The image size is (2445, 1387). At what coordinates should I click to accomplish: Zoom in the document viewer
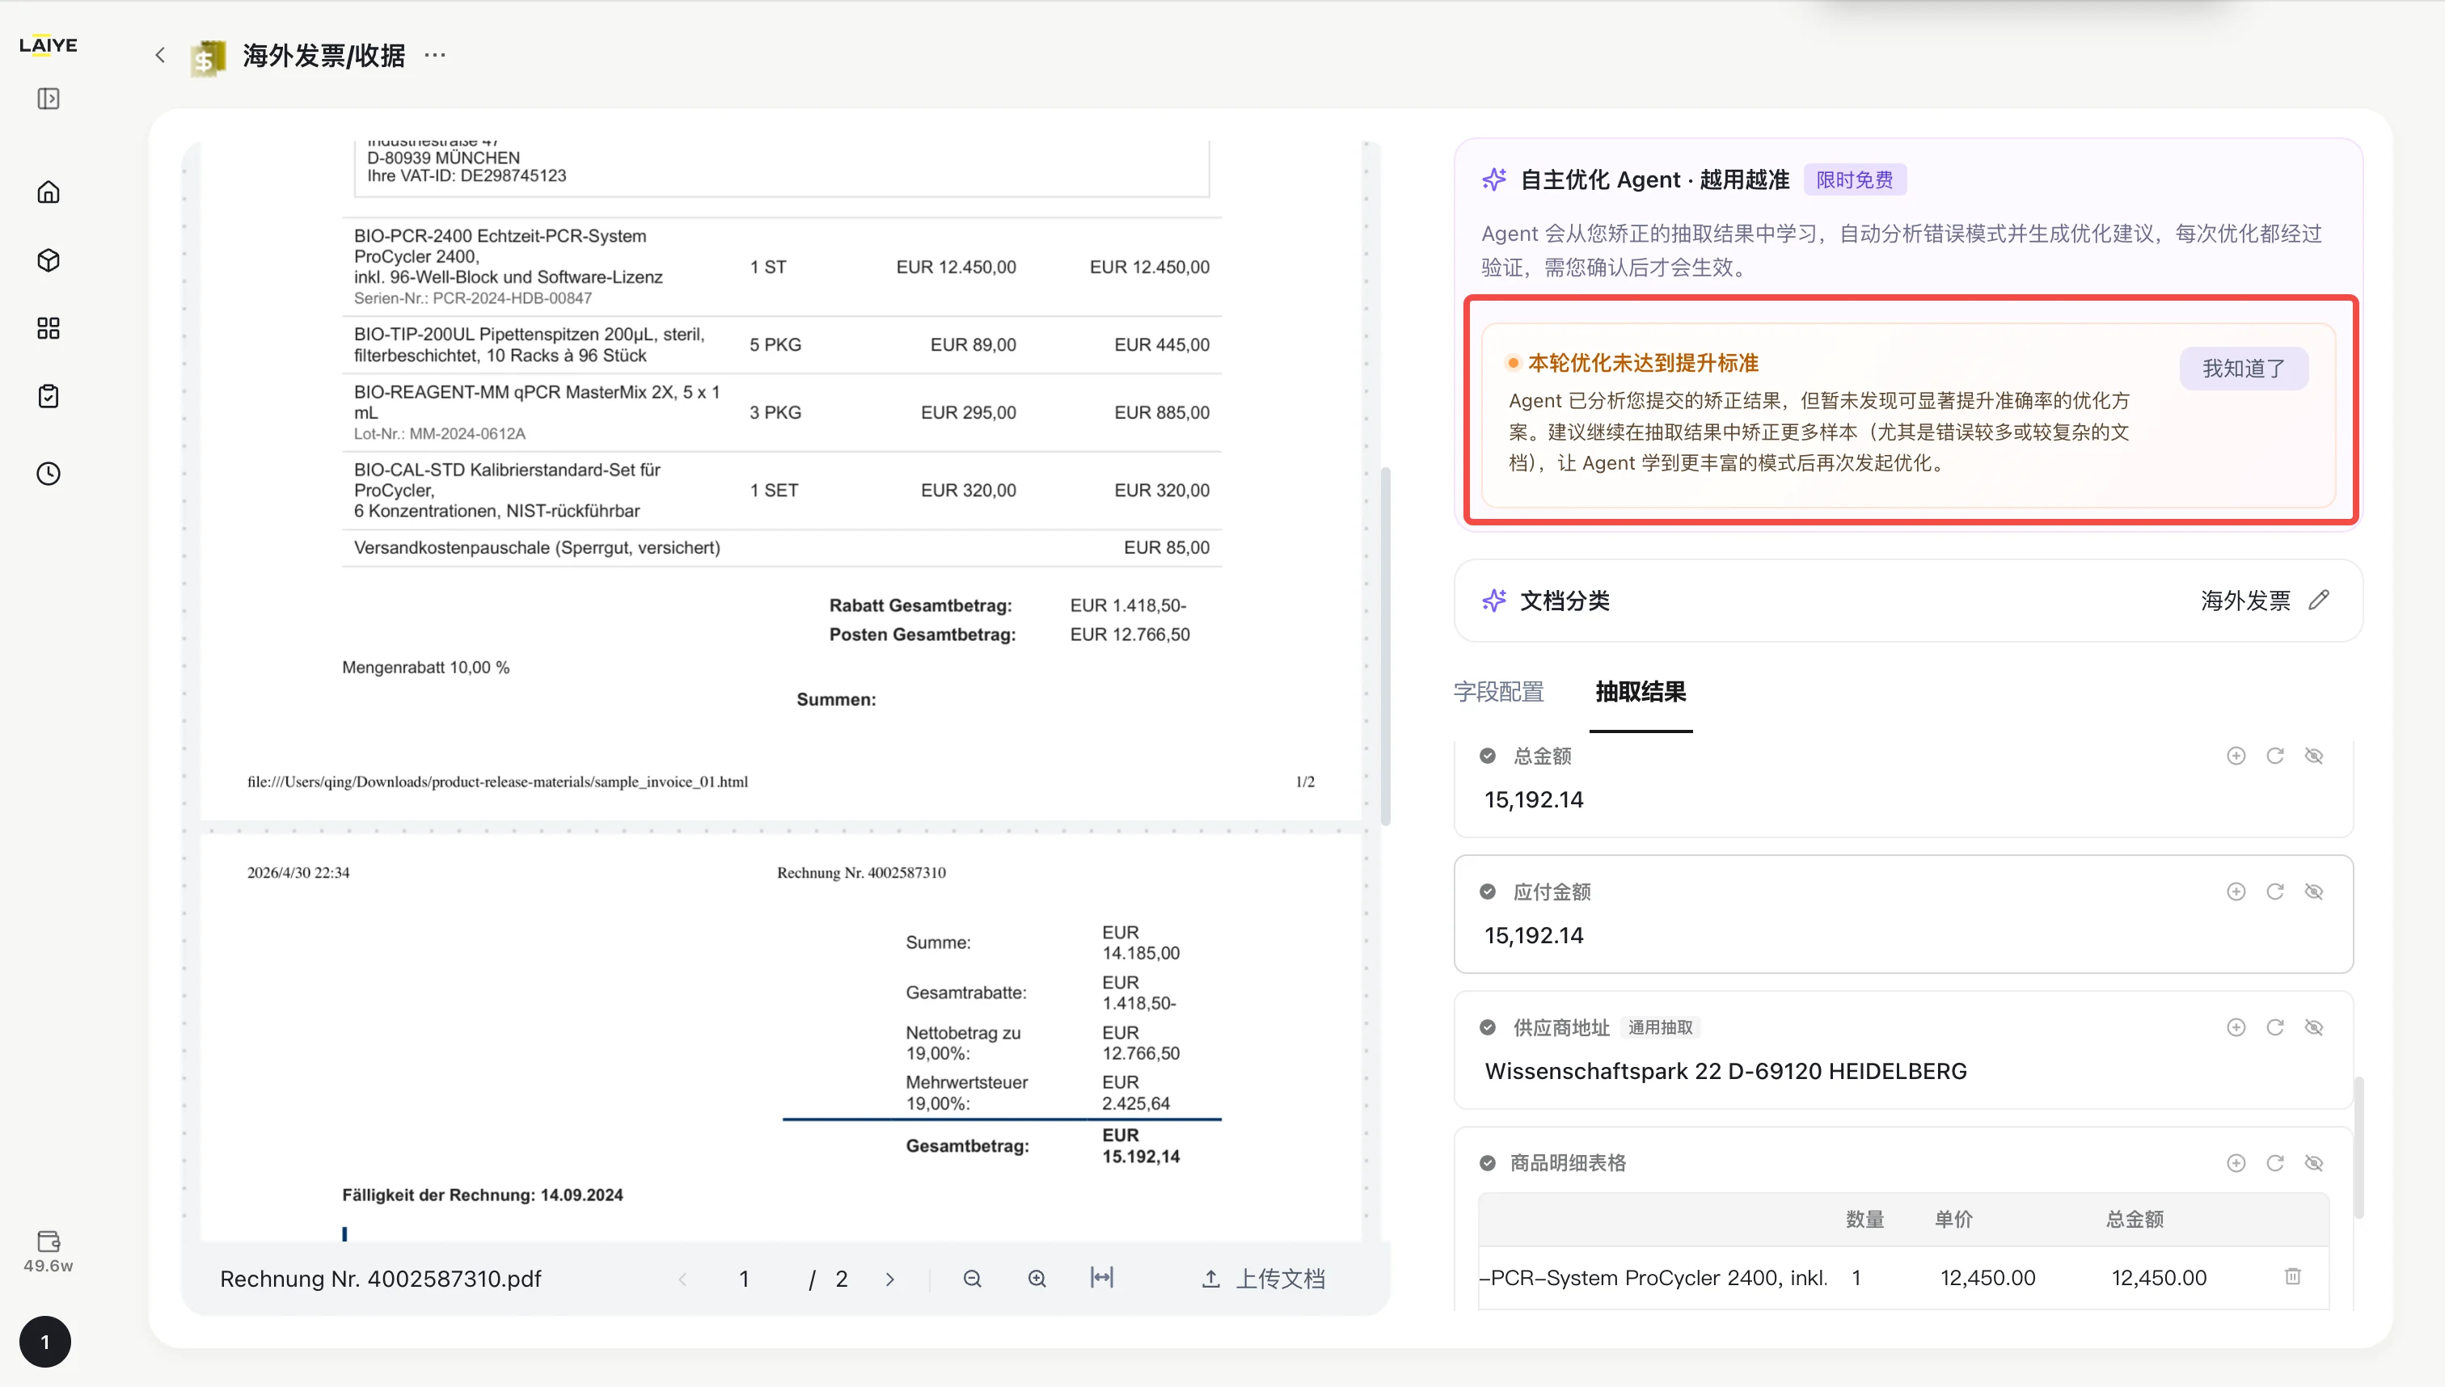pyautogui.click(x=1037, y=1279)
